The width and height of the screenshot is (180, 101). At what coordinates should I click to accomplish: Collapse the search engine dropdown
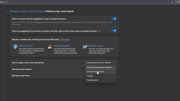click(x=101, y=63)
